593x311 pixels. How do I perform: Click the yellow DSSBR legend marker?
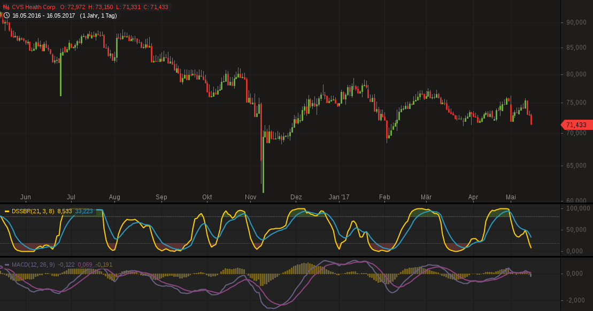7,212
